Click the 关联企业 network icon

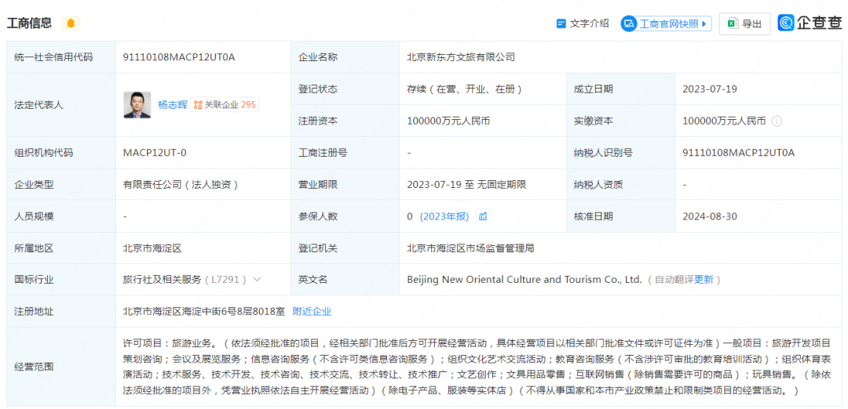pos(198,105)
